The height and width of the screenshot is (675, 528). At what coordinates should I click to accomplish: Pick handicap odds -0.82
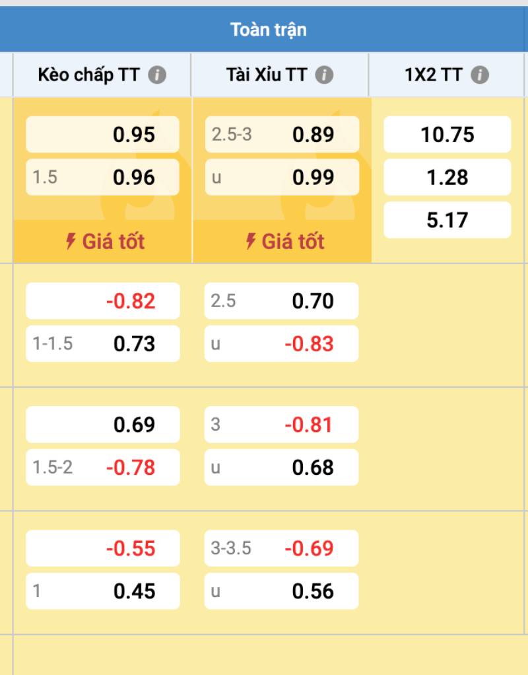click(x=102, y=301)
